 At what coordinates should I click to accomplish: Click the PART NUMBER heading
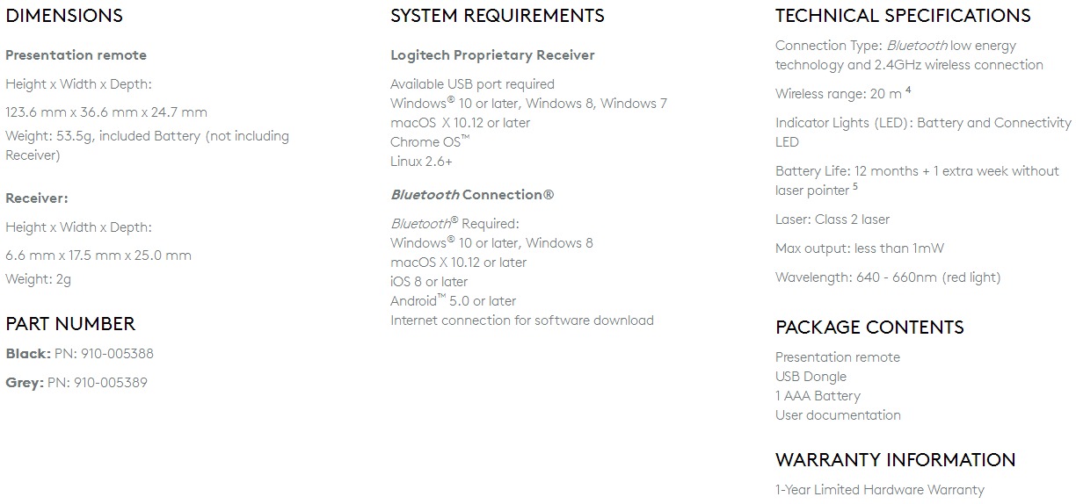click(70, 324)
